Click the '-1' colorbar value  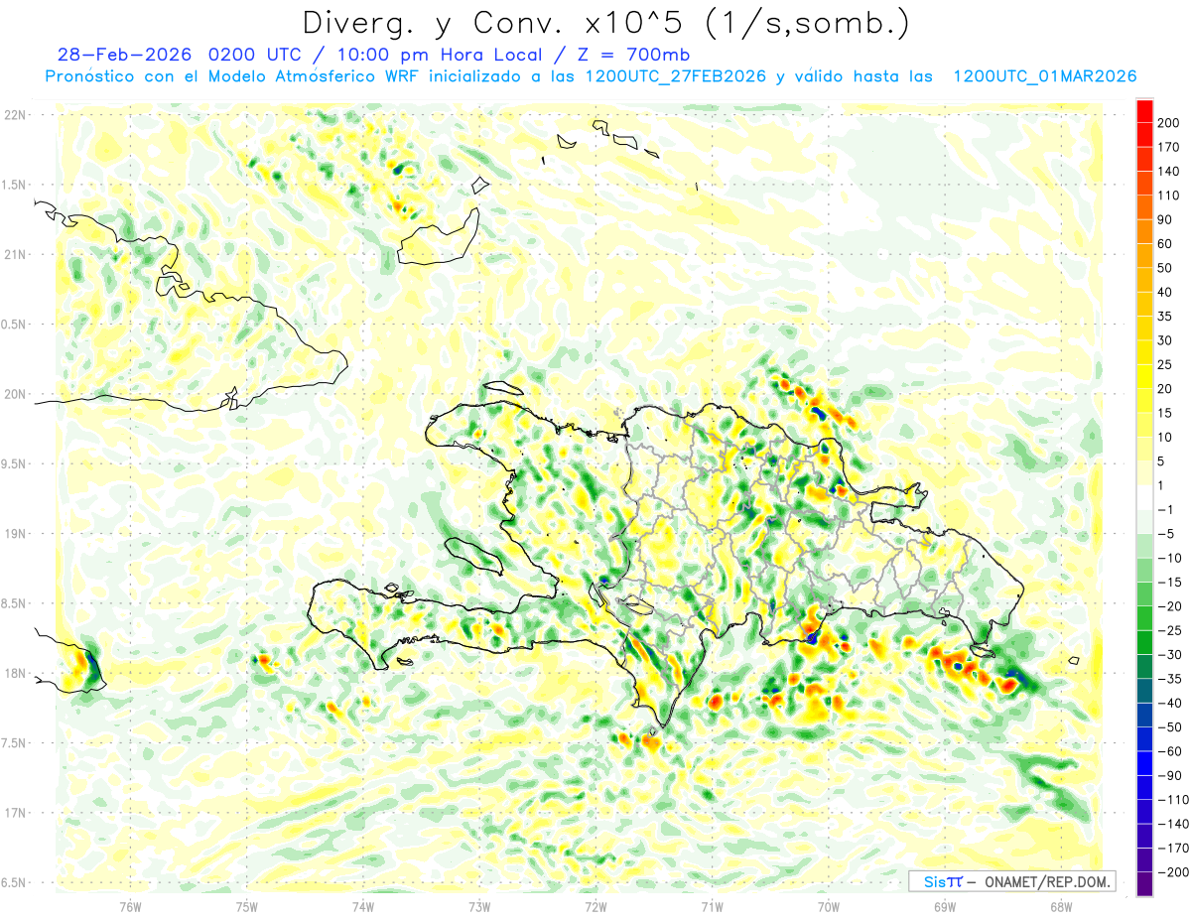1167,510
